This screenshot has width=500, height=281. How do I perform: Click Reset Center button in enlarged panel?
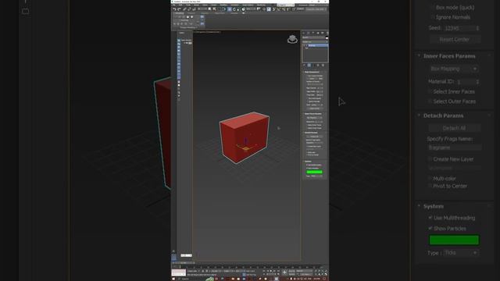pyautogui.click(x=455, y=40)
